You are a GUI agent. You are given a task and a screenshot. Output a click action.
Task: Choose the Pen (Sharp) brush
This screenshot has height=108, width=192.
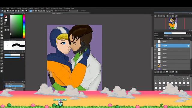point(13,88)
